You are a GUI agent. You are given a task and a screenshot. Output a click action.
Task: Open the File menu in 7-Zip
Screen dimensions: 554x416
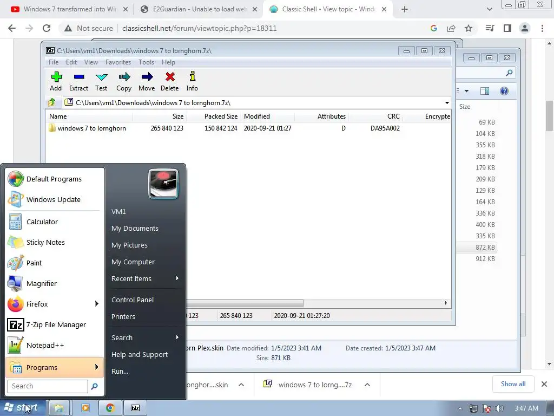[54, 62]
